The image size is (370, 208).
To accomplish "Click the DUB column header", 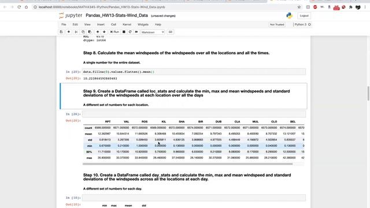I will point(219,122).
